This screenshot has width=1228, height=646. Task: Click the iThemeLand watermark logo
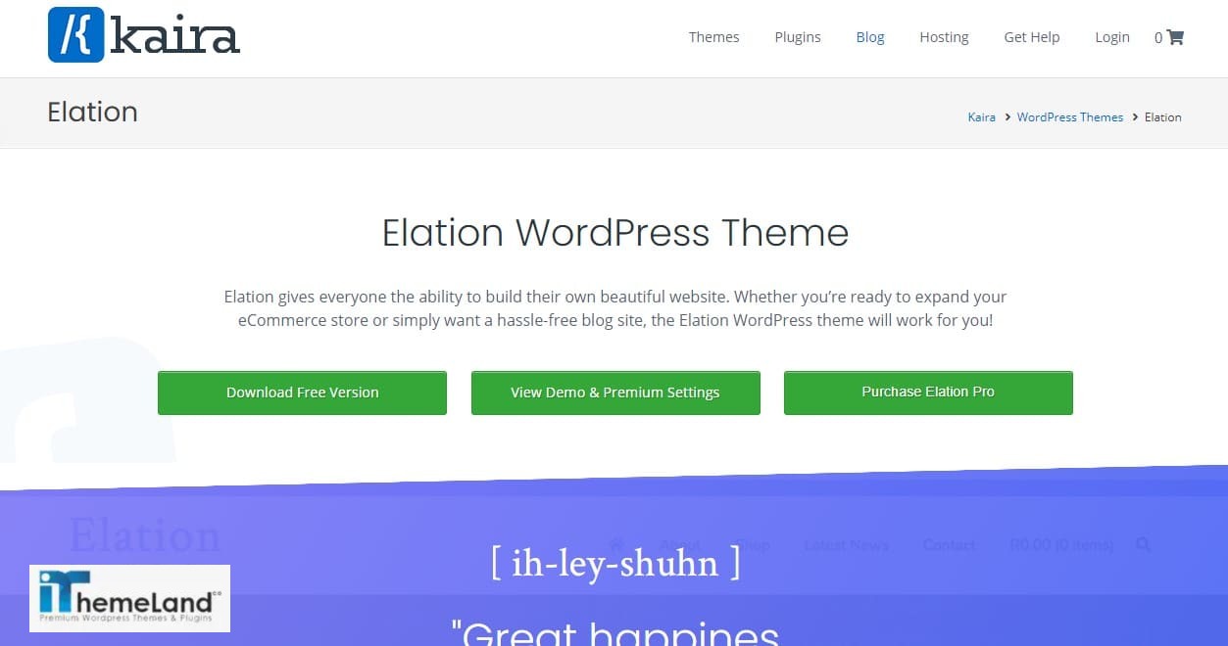[129, 597]
